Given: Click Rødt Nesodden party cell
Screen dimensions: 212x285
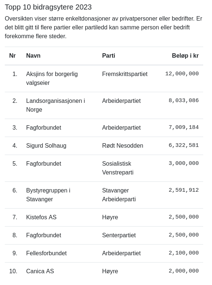Looking at the screenshot, I should click(123, 145).
